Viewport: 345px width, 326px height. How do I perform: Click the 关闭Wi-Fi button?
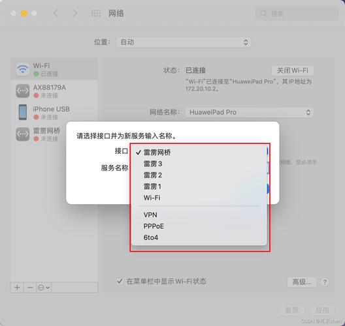click(x=293, y=70)
